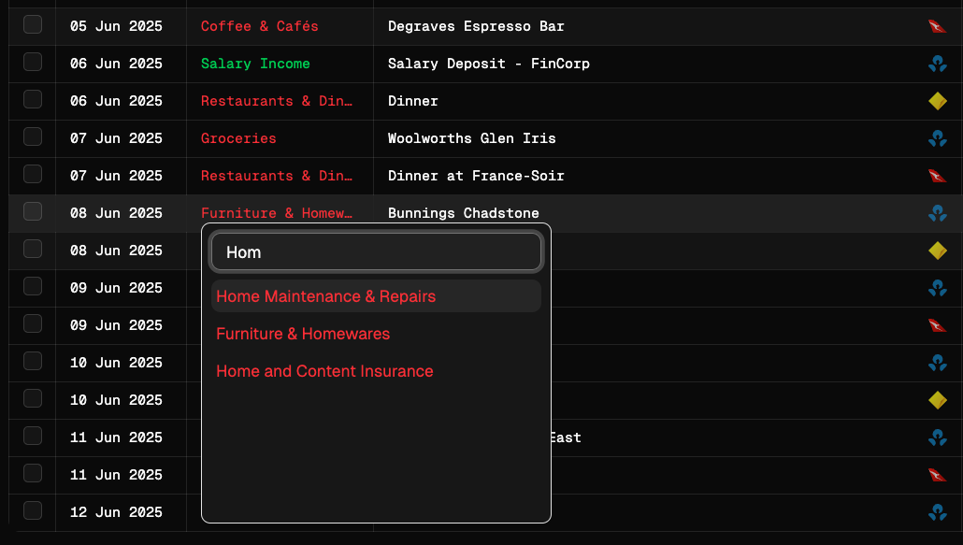Screen dimensions: 963x545
Task: Focus the category search field containing "Hom"
Action: pyautogui.click(x=376, y=252)
